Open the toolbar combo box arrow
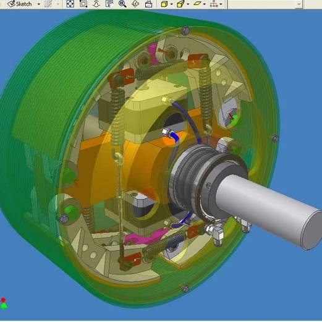The image size is (322, 322). [299, 4]
